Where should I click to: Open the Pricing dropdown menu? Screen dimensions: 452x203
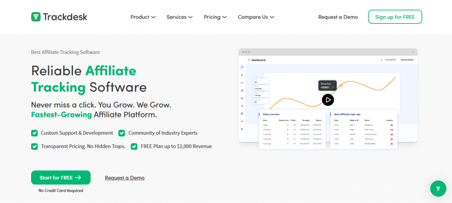coord(215,17)
